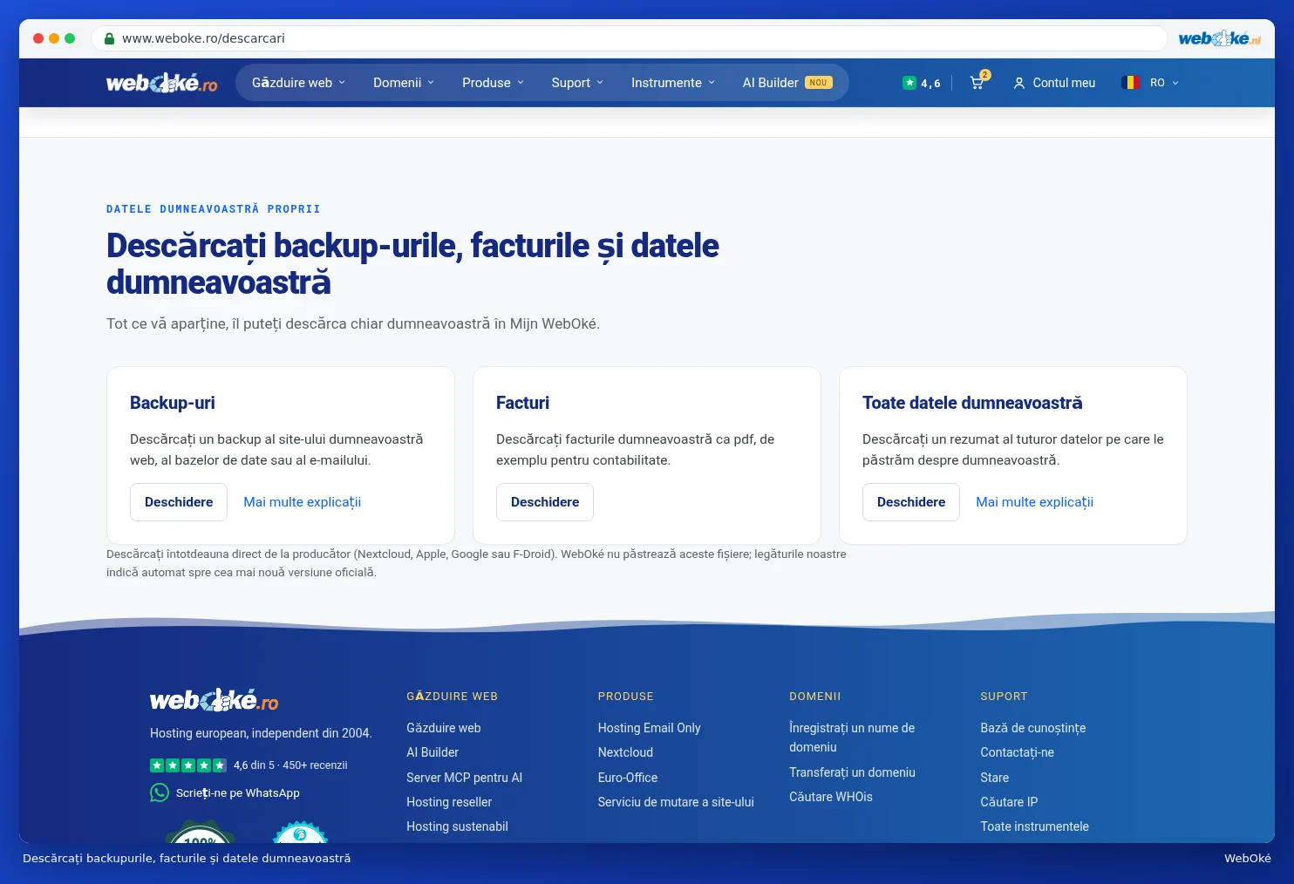This screenshot has height=884, width=1294.
Task: Open the Produse dropdown
Action: [494, 83]
